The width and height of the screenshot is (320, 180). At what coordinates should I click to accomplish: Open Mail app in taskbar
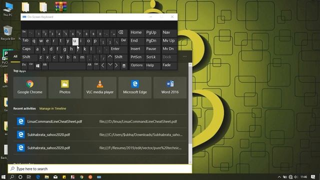click(55, 177)
